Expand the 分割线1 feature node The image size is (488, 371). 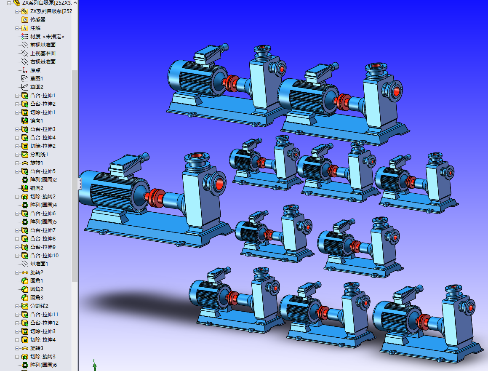click(17, 155)
